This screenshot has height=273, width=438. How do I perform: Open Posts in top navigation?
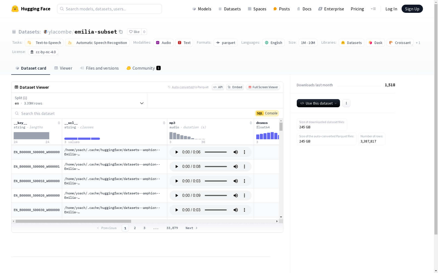[281, 9]
